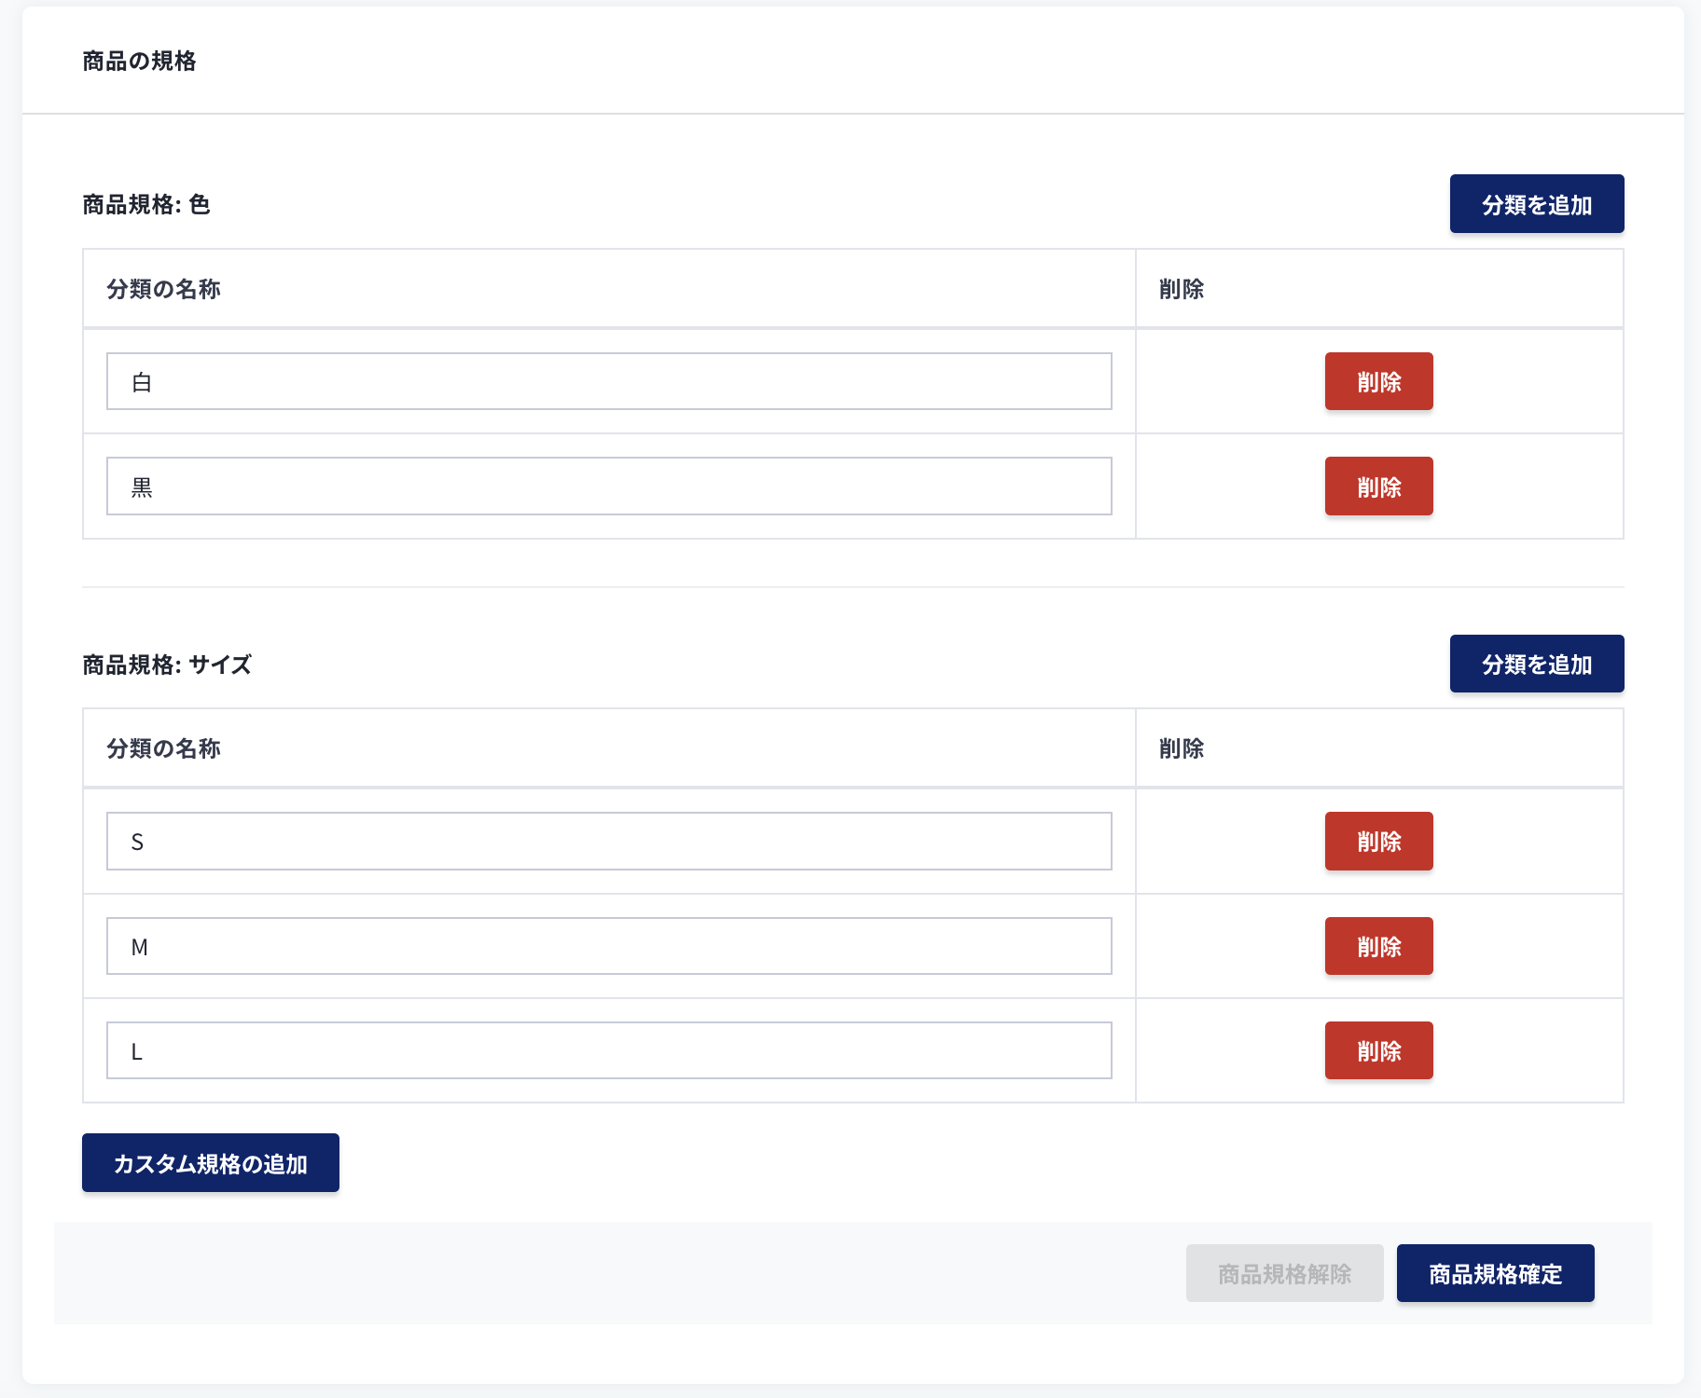Screen dimensions: 1701x1398
Task: Click the 削除 column header
Action: click(1181, 289)
